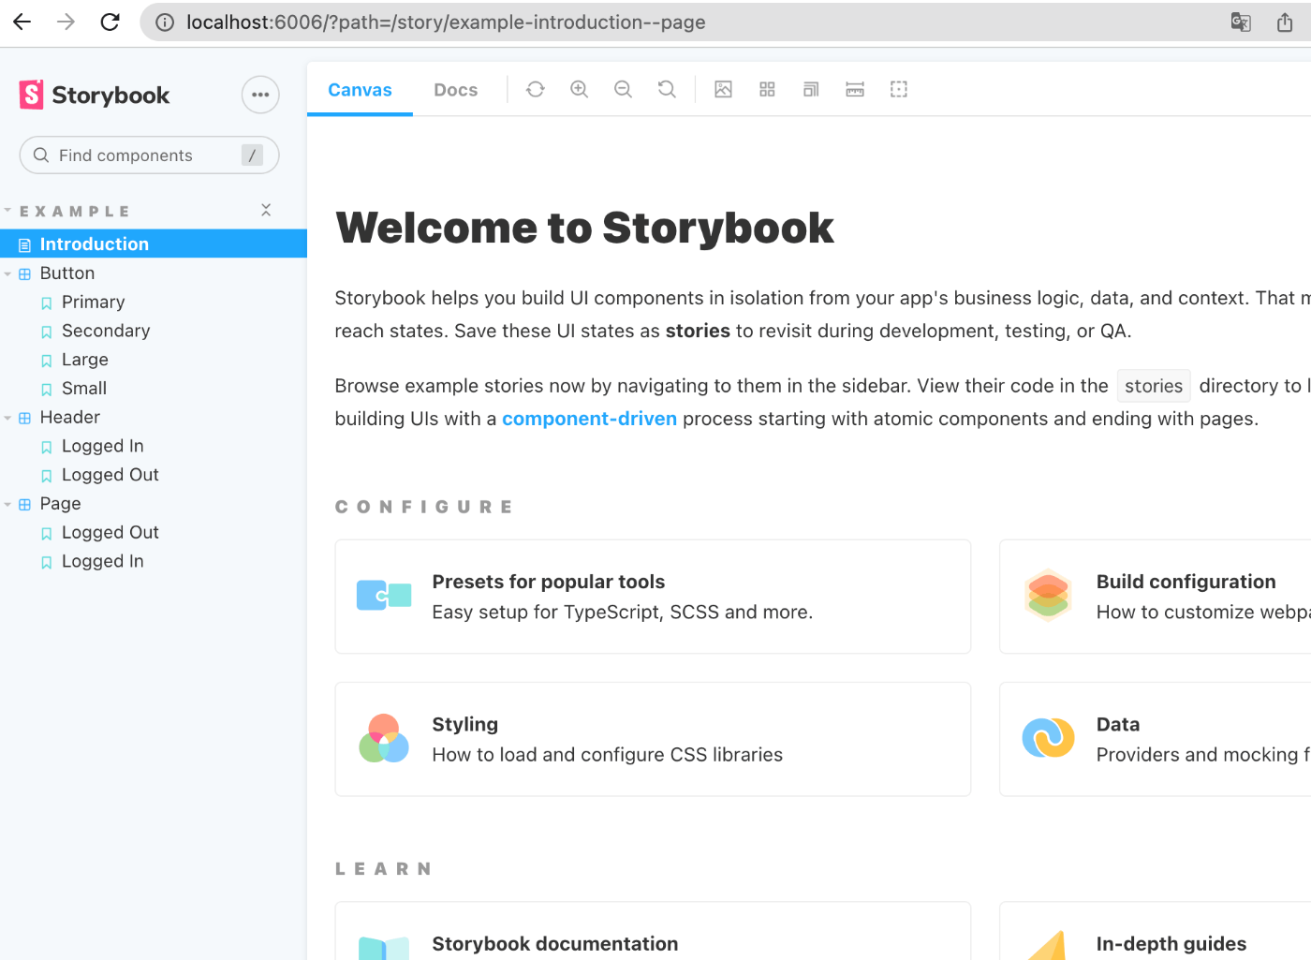Click the LEARN section label

(x=384, y=869)
